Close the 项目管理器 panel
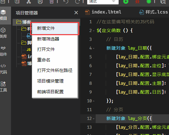 76,13
